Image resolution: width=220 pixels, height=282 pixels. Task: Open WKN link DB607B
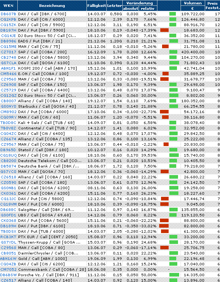[x=8, y=14]
